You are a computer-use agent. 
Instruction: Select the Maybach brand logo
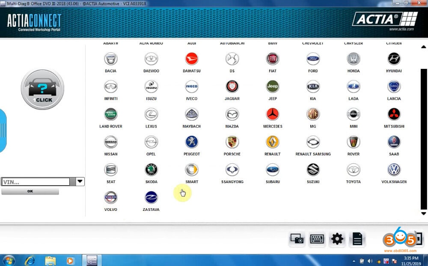pos(192,114)
